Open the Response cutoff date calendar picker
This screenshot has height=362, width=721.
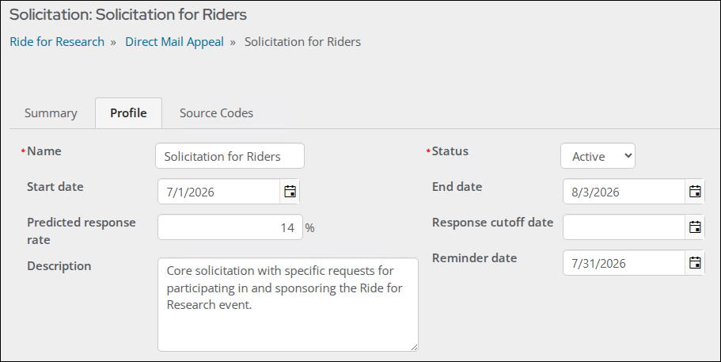click(695, 227)
